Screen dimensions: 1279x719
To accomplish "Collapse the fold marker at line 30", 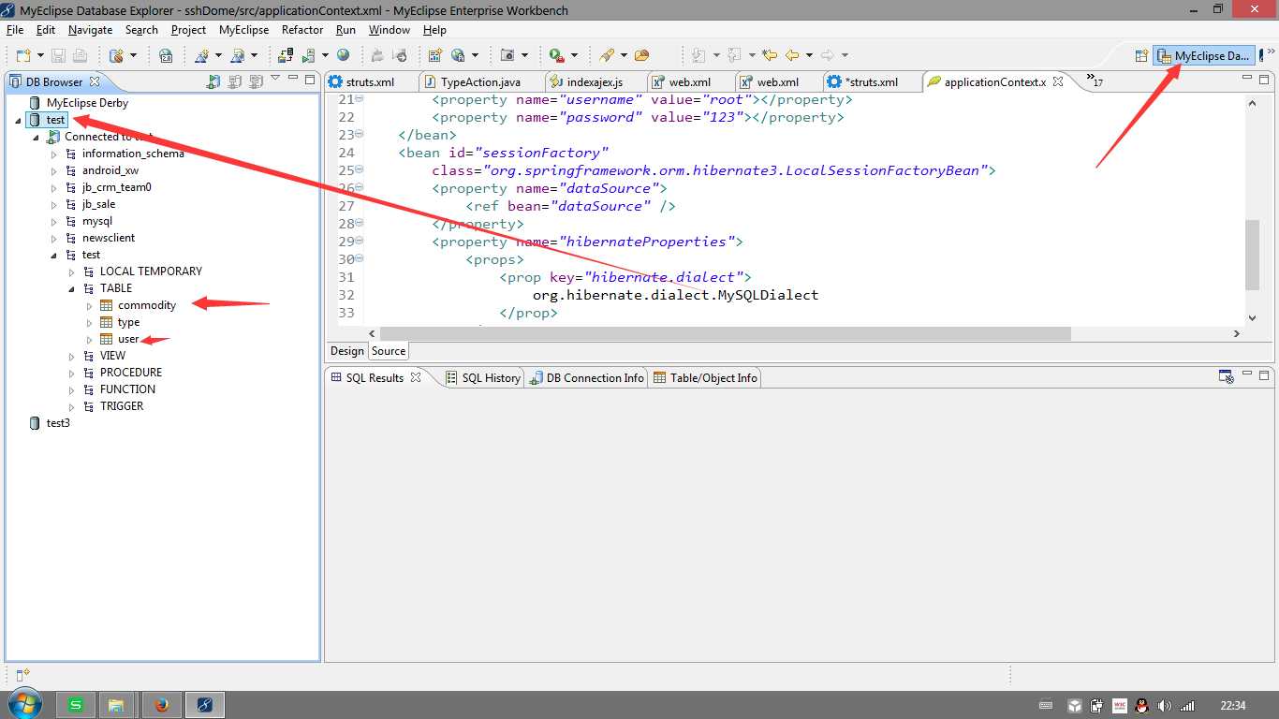I will [360, 258].
